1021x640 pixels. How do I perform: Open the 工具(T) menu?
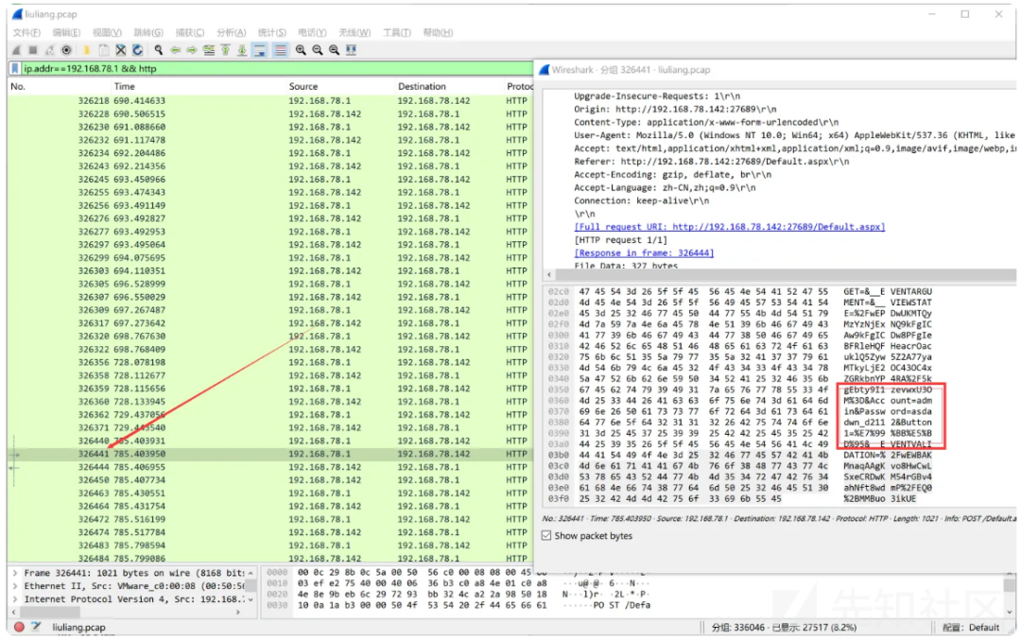point(396,32)
